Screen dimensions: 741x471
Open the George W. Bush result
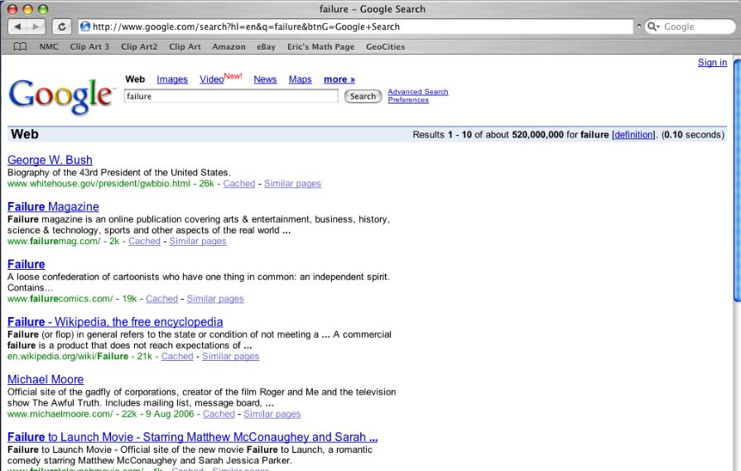50,160
